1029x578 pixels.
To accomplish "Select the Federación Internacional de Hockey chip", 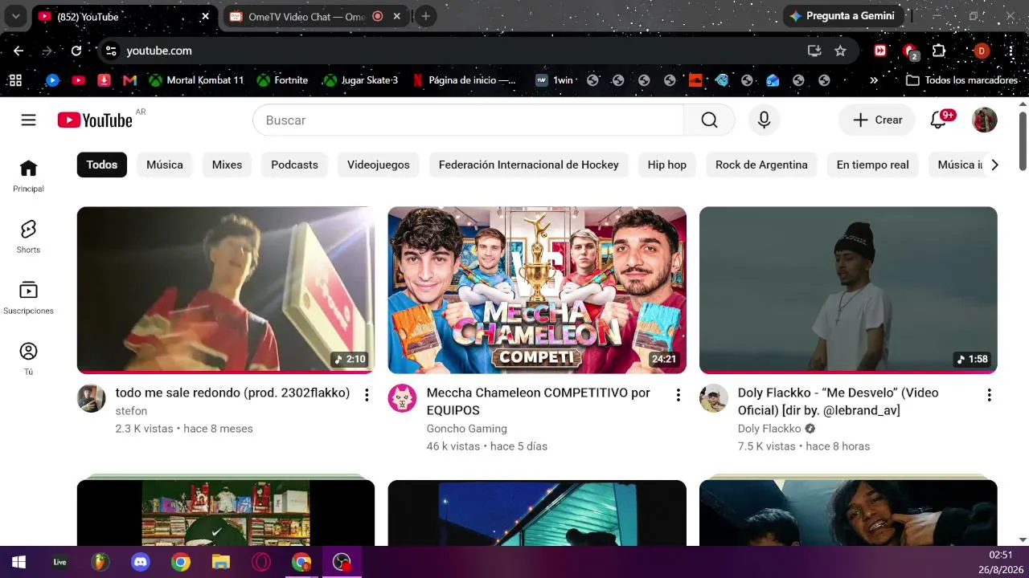I will (529, 165).
